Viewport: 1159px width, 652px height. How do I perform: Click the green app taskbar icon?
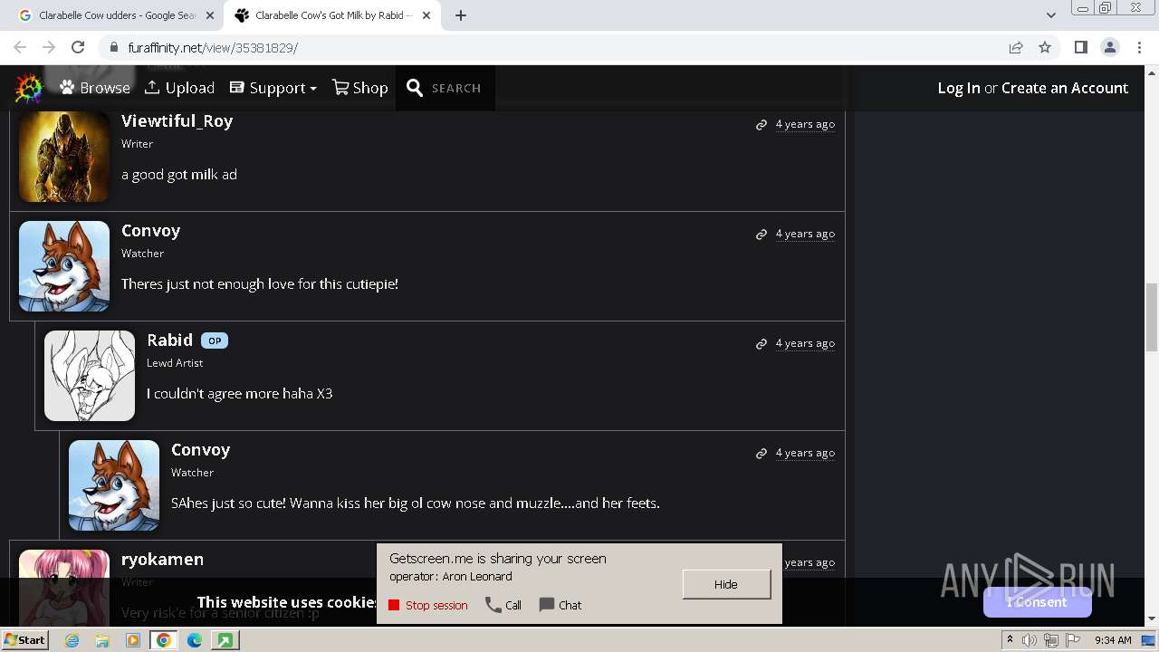(225, 640)
